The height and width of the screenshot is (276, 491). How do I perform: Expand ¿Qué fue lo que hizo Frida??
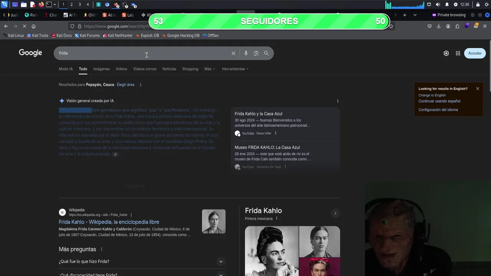coord(141,261)
